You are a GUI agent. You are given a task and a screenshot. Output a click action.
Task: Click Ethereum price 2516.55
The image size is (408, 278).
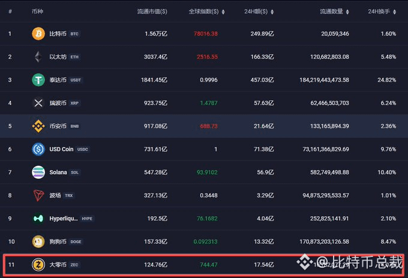tap(207, 57)
